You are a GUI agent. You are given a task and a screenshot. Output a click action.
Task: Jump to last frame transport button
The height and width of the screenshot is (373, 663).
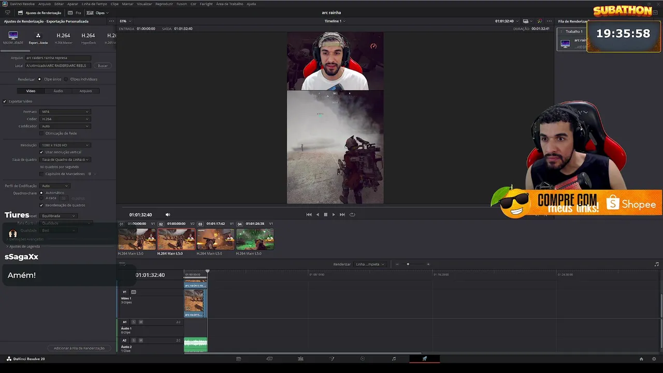pyautogui.click(x=342, y=214)
